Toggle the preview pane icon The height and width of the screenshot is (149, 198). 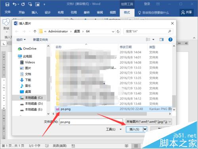pyautogui.click(x=162, y=40)
